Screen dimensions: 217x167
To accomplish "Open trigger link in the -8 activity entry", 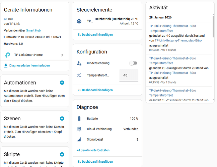I will click(x=172, y=73).
